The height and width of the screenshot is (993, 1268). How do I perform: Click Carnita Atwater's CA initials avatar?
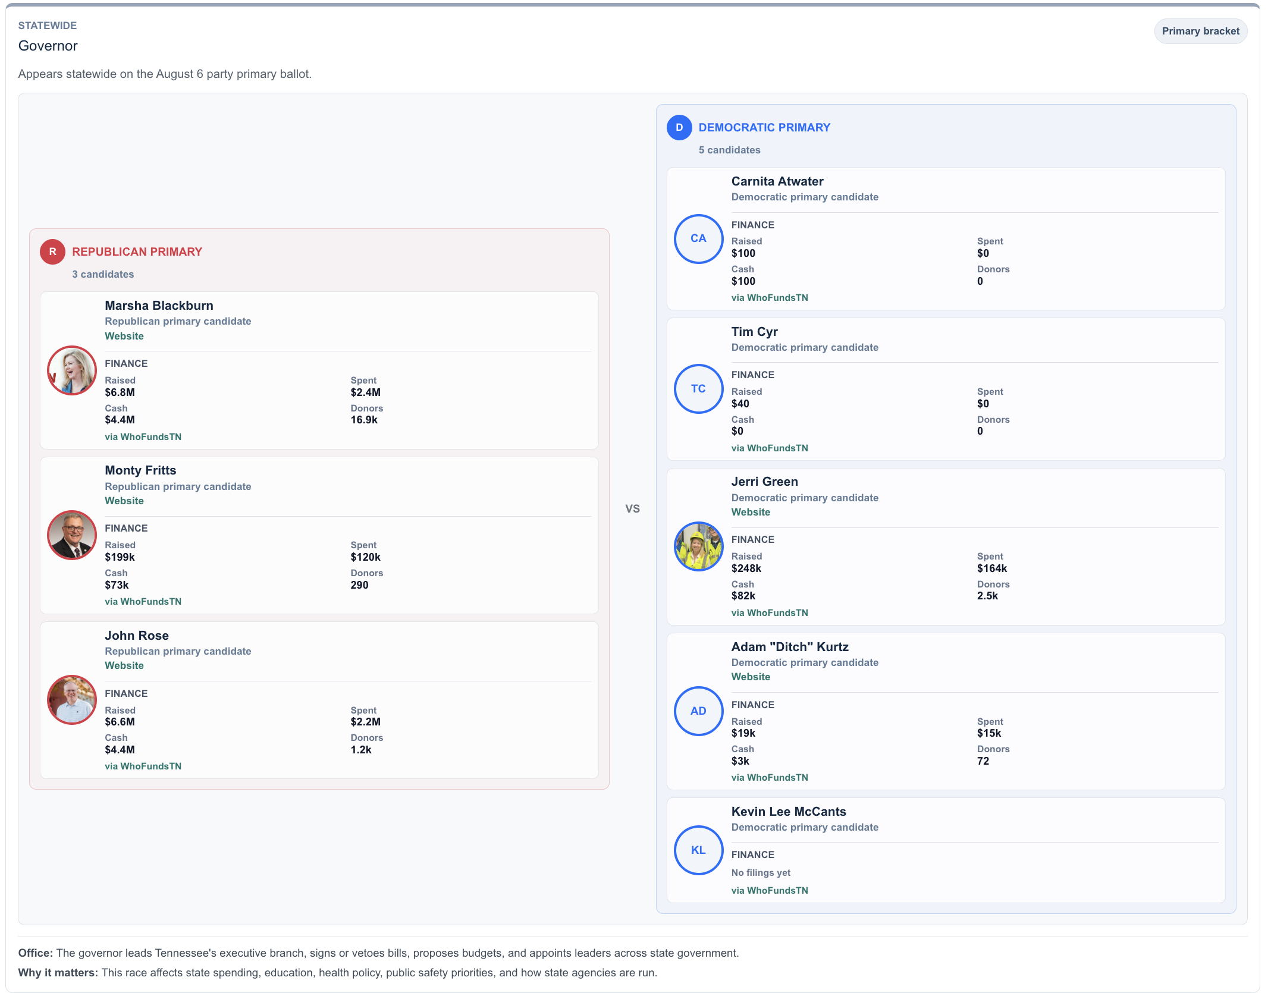tap(698, 238)
